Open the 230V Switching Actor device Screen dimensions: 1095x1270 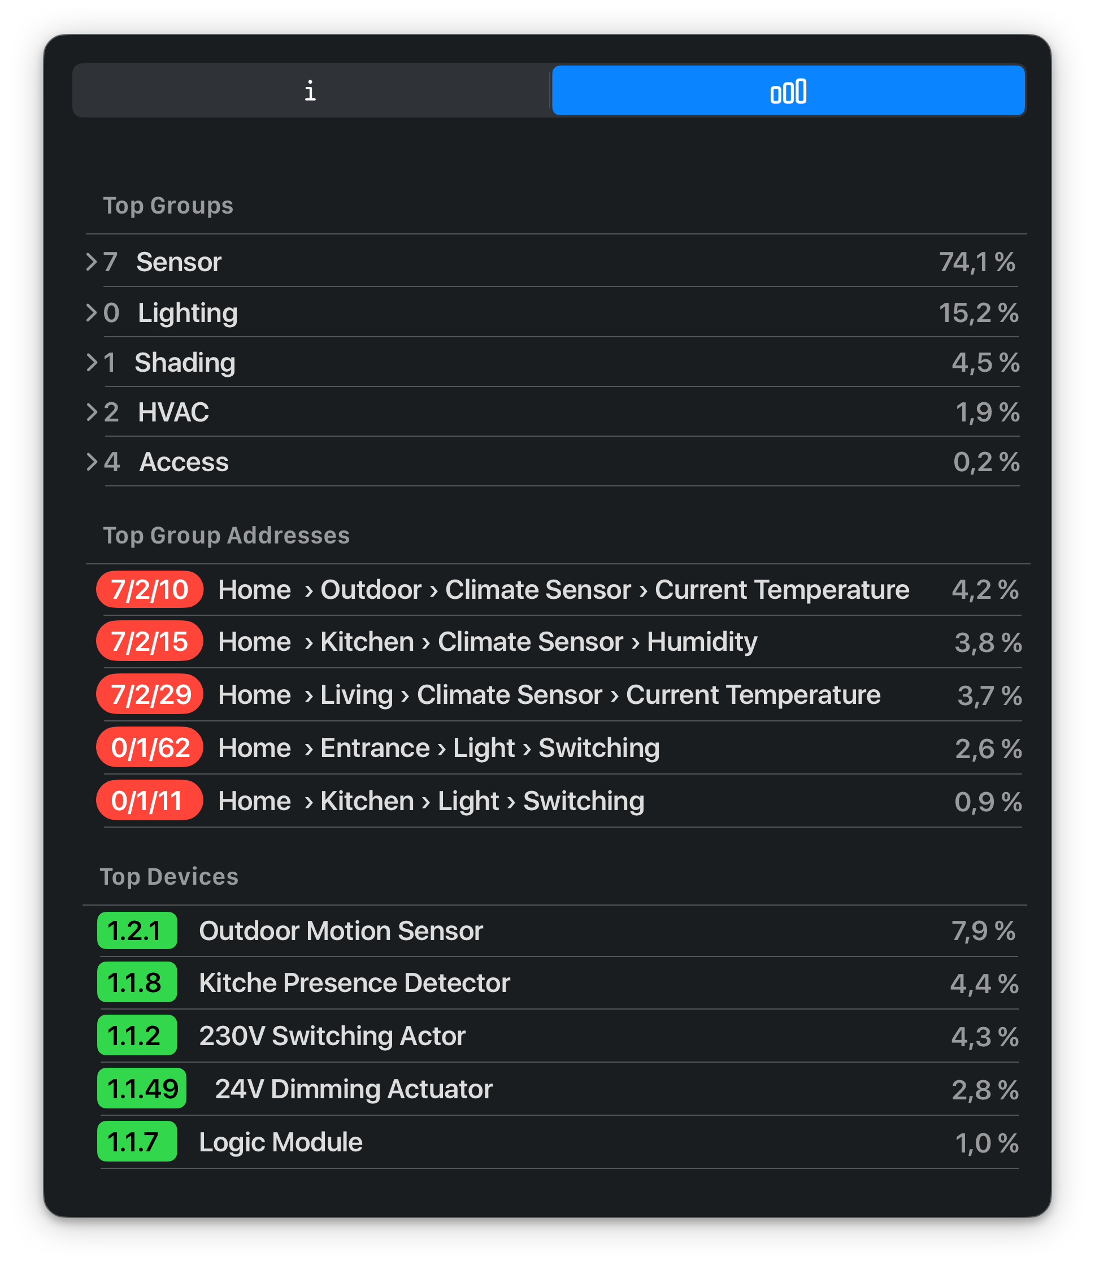[332, 1036]
